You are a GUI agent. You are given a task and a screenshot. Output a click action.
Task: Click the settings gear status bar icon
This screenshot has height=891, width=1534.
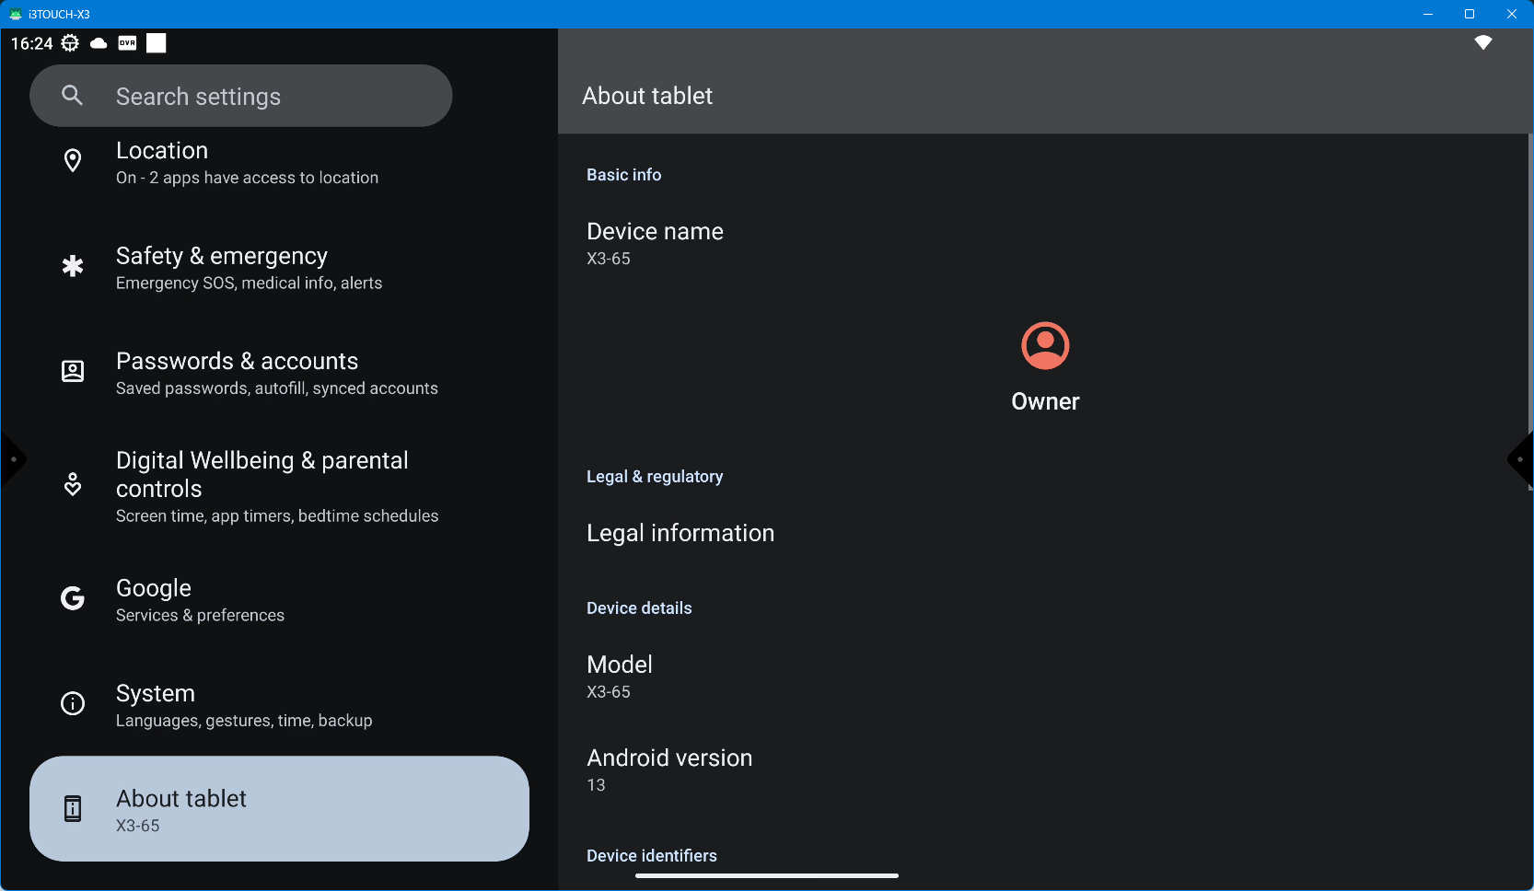(70, 43)
